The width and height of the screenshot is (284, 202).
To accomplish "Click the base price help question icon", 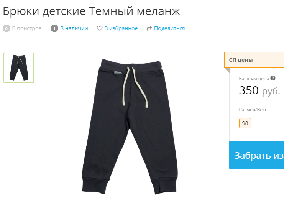I will click(273, 78).
